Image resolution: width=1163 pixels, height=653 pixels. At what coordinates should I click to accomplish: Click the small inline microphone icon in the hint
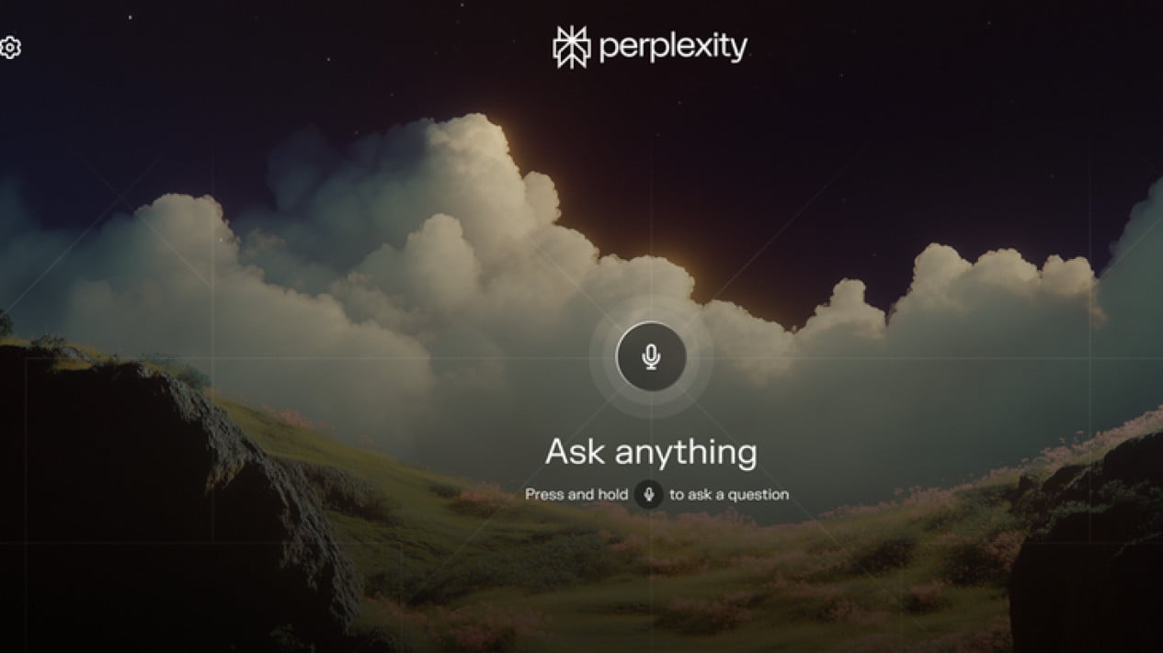coord(648,494)
